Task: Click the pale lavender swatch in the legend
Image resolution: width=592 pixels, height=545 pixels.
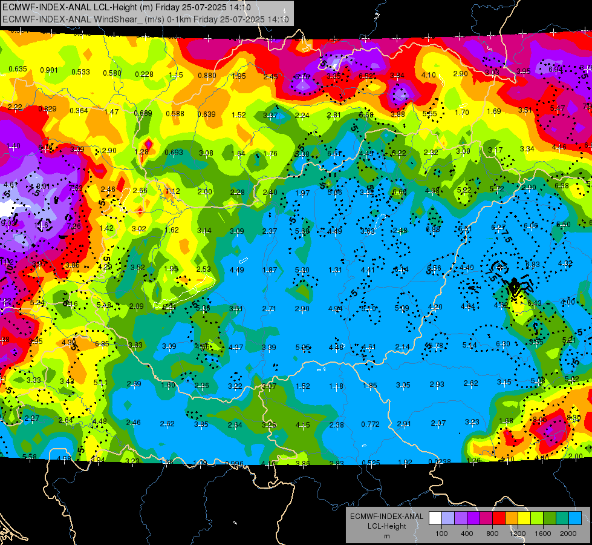Action: [x=448, y=518]
